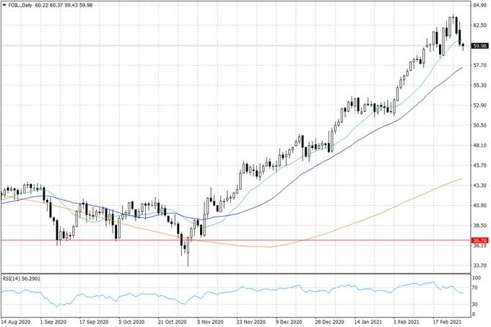The width and height of the screenshot is (491, 327).
Task: Click the RSI scale value 100
Action: pyautogui.click(x=477, y=277)
